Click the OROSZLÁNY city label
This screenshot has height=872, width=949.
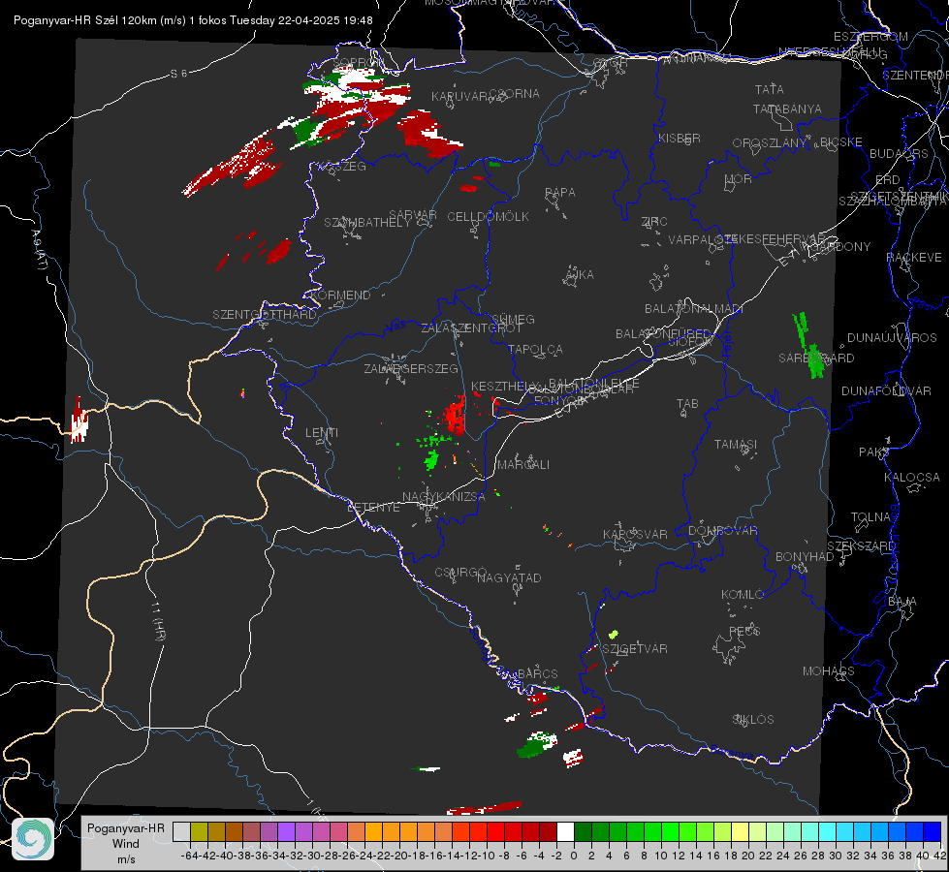click(x=770, y=142)
